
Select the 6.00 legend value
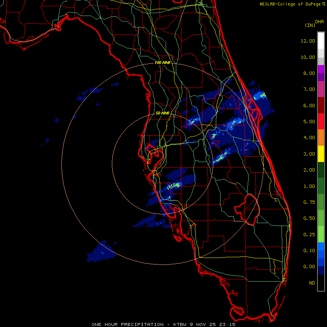[x=309, y=105]
